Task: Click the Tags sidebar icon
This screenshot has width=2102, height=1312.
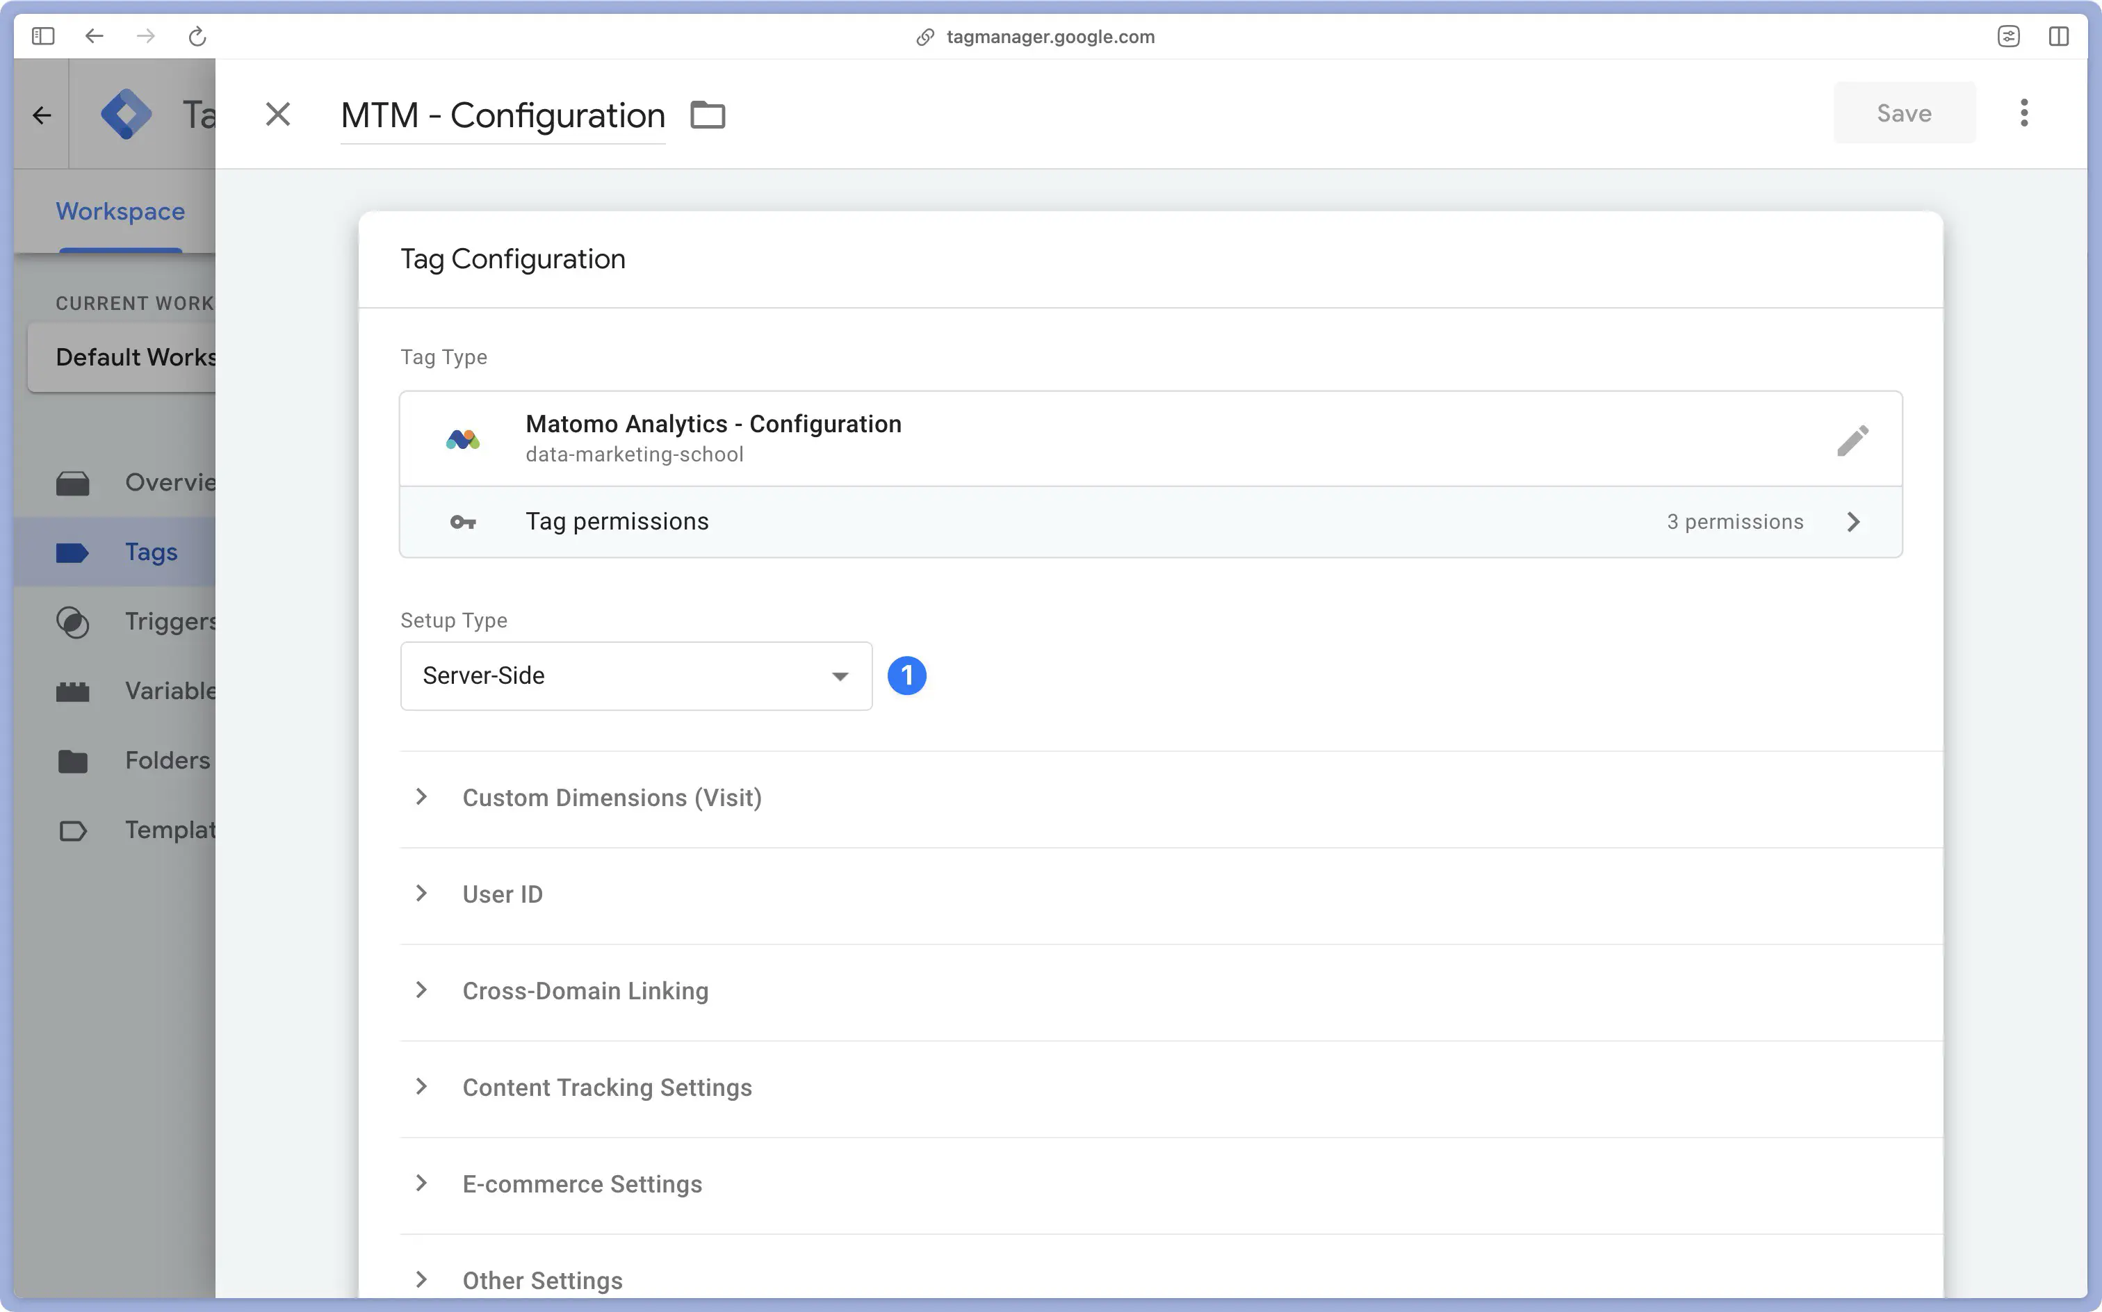Action: pyautogui.click(x=73, y=552)
